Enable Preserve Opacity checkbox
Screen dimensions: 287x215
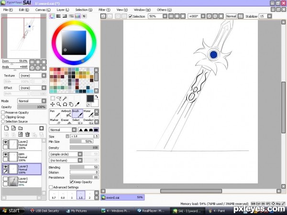3,112
